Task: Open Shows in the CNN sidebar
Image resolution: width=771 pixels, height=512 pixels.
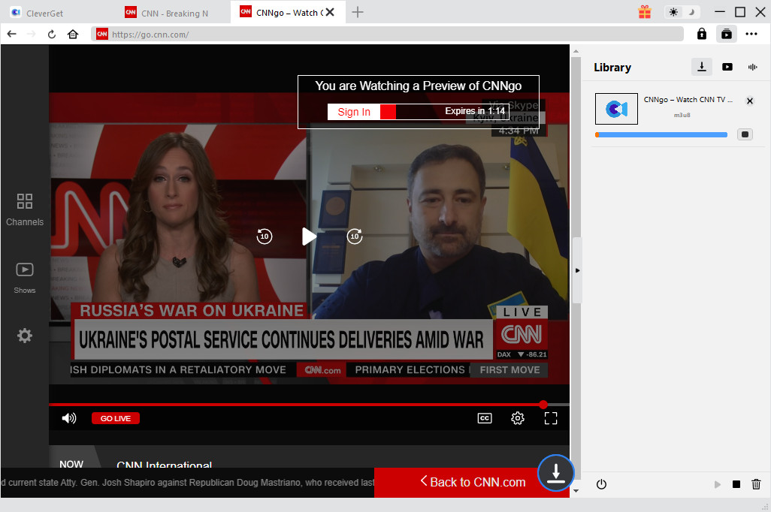Action: click(25, 277)
